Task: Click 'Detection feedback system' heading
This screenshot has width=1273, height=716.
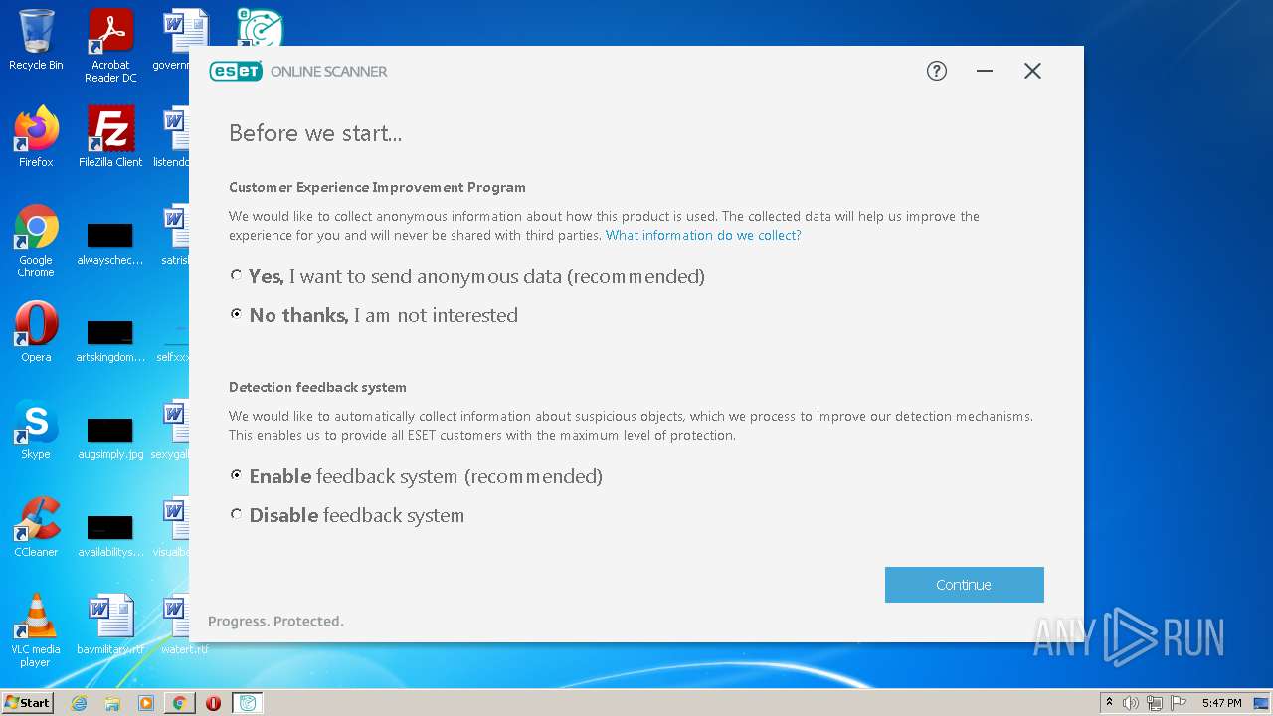Action: pos(317,387)
